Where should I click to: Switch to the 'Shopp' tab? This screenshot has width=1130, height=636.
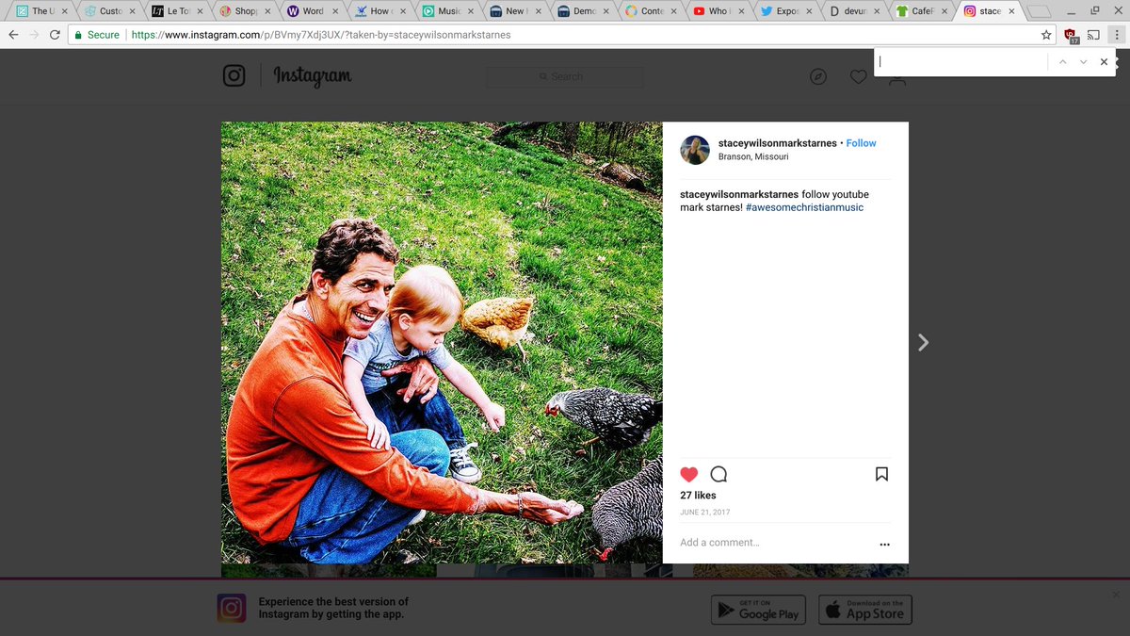point(241,11)
